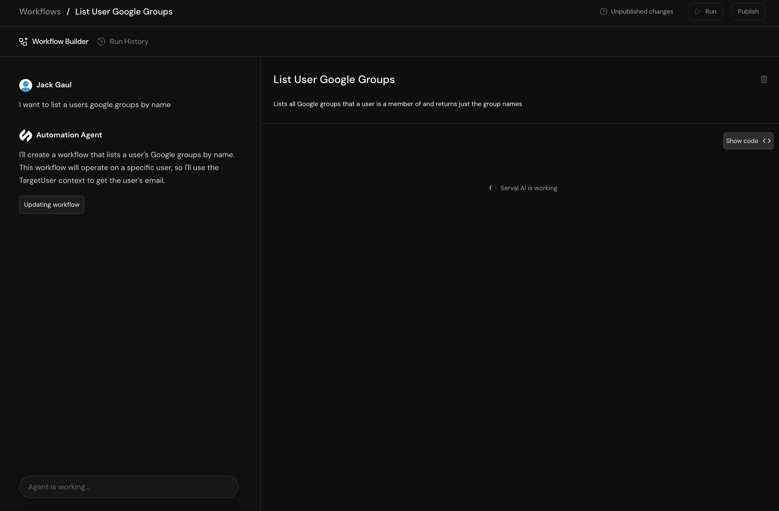Show the workflow code
This screenshot has width=779, height=511.
tap(748, 141)
